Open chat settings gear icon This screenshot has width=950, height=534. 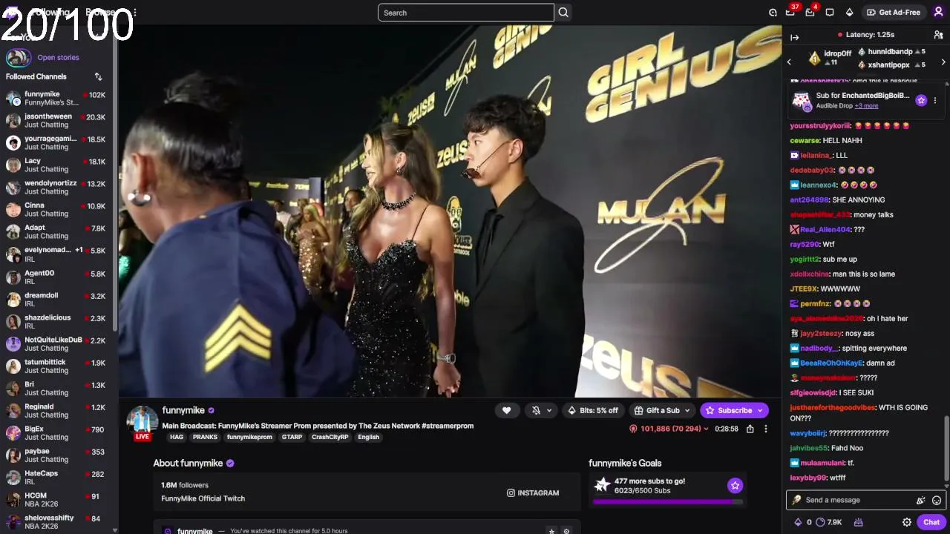pyautogui.click(x=907, y=522)
